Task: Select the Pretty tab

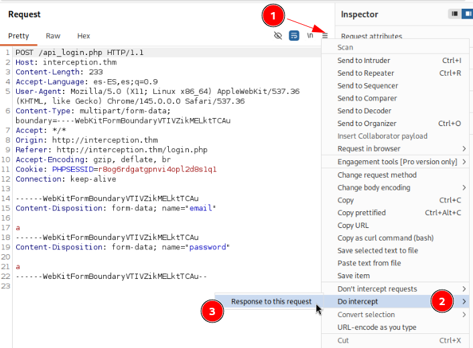Action: click(18, 36)
